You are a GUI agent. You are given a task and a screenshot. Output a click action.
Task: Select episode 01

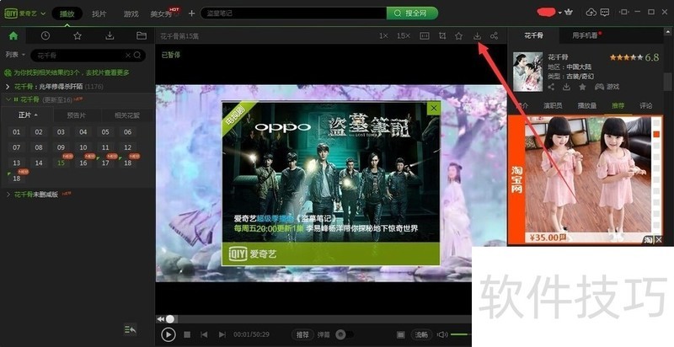click(16, 132)
